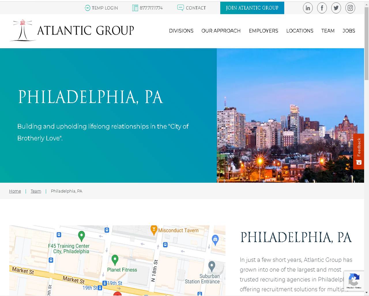The height and width of the screenshot is (296, 369).
Task: Select the Planet Fitness map pin
Action: (115, 260)
